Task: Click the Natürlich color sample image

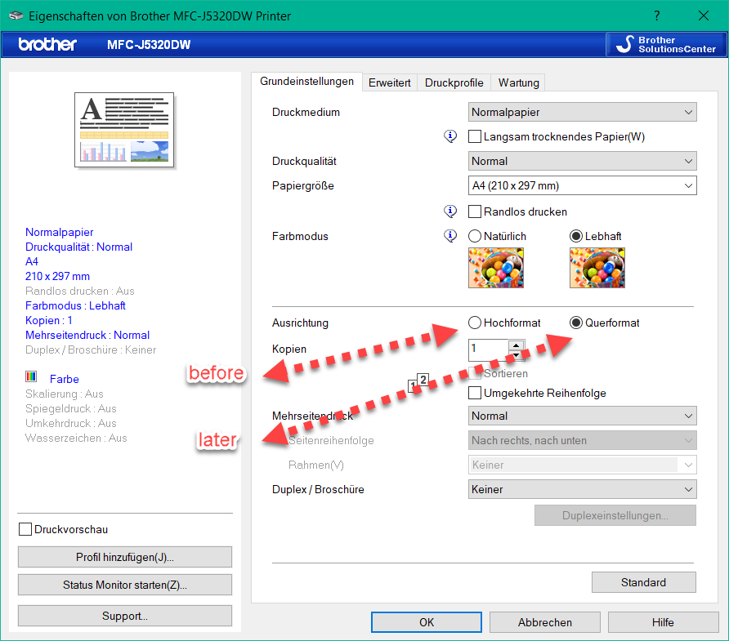Action: 495,268
